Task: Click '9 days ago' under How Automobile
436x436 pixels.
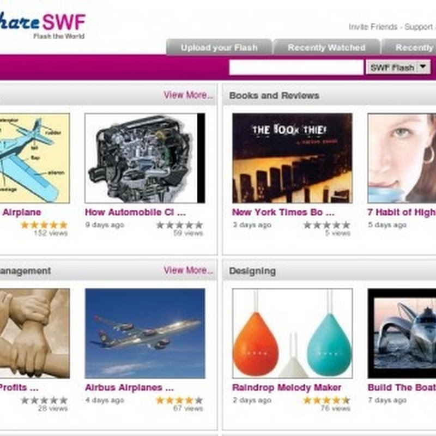Action: (105, 225)
